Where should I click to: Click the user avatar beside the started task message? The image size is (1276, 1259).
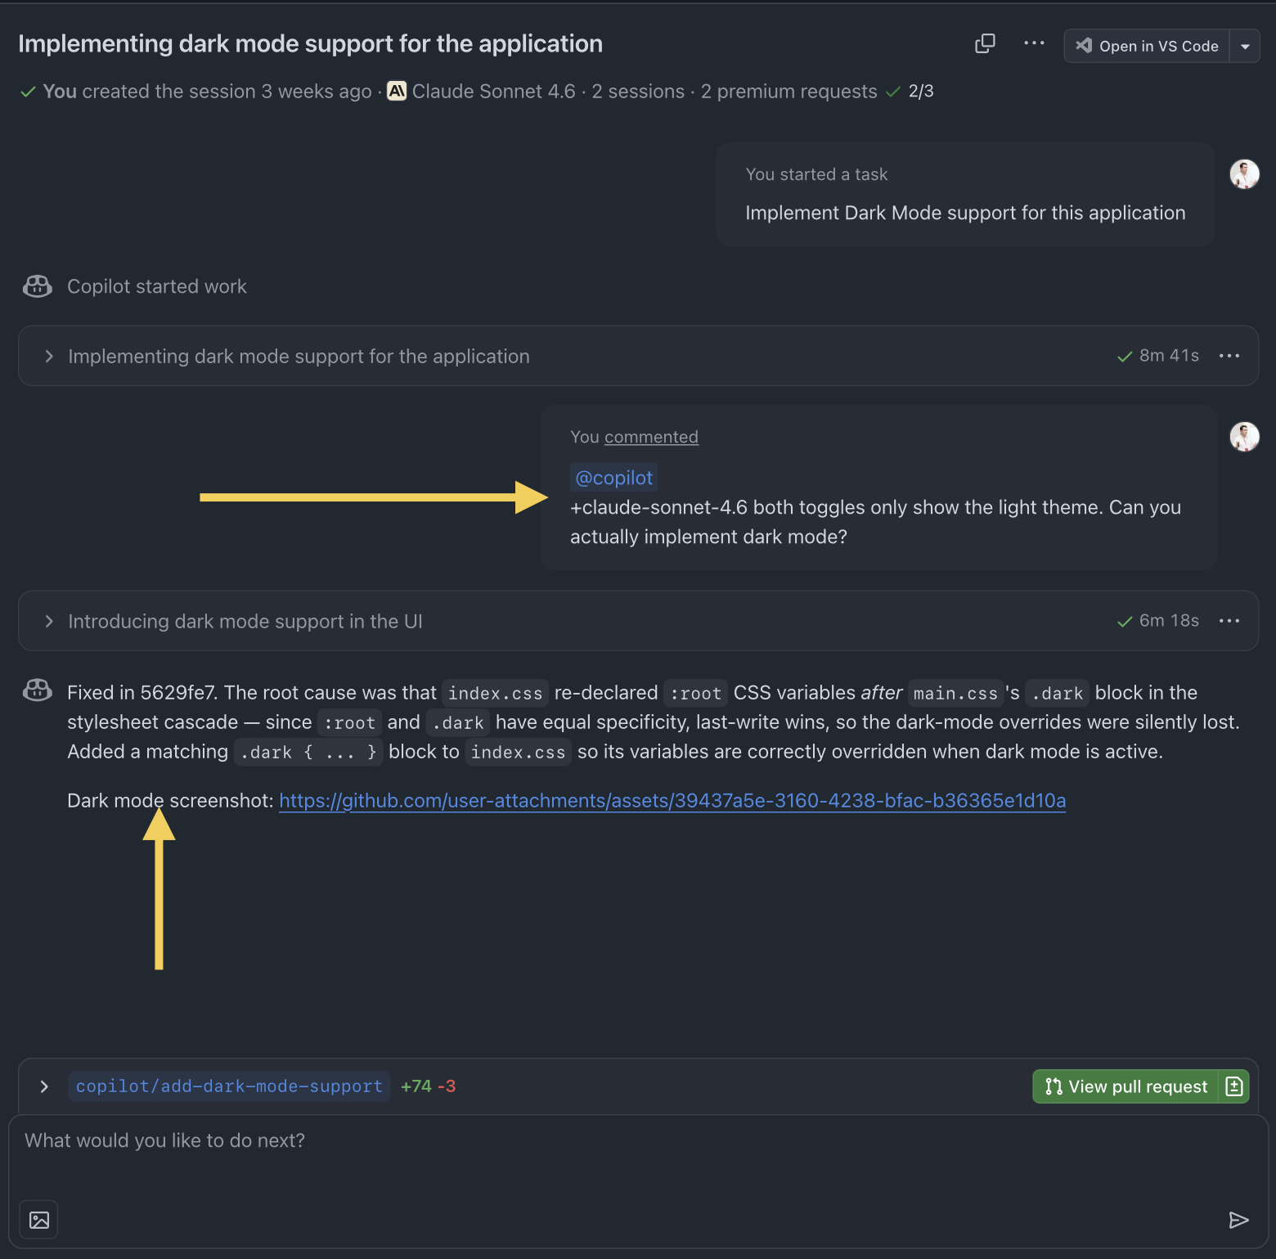coord(1244,174)
